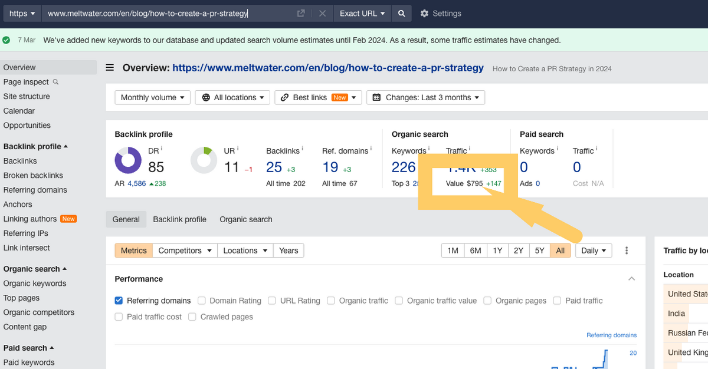Click the Backlinks info icon
Image resolution: width=708 pixels, height=369 pixels.
[303, 150]
